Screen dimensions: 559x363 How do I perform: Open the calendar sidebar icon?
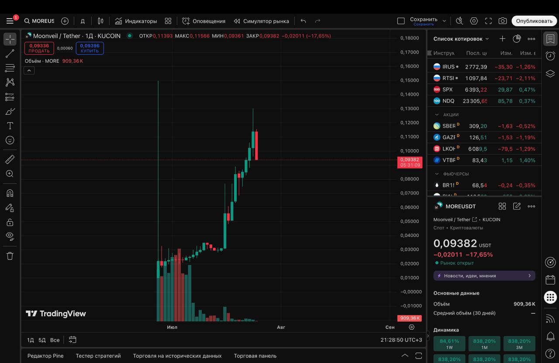[x=550, y=280]
